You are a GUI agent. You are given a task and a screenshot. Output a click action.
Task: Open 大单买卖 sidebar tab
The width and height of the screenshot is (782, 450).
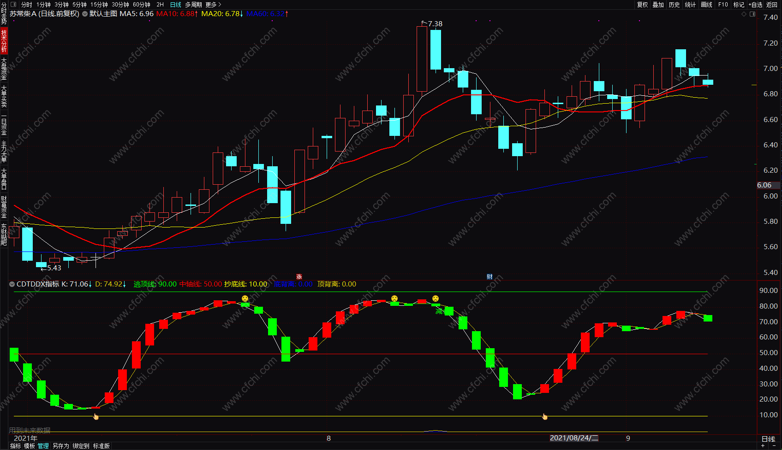(4, 97)
